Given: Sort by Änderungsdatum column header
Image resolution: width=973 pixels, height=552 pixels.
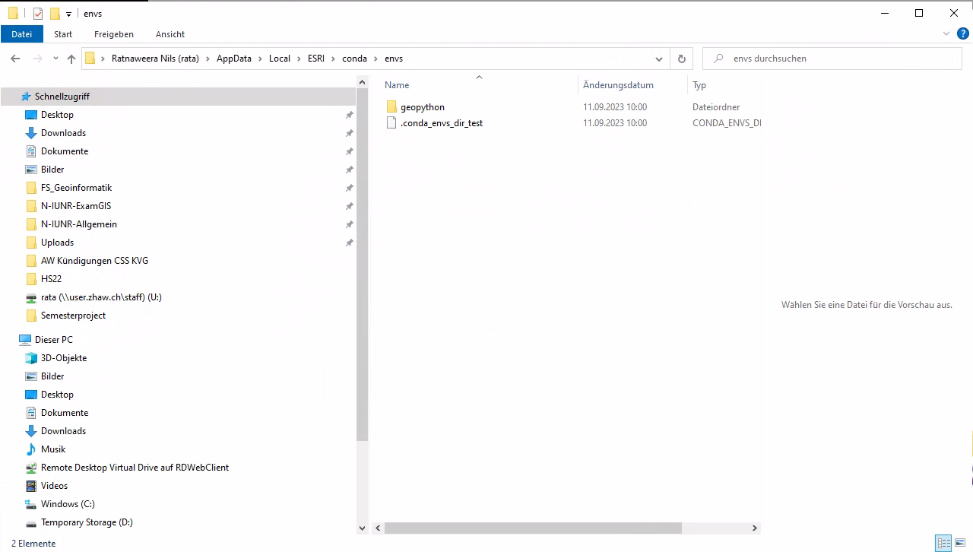Looking at the screenshot, I should point(618,85).
